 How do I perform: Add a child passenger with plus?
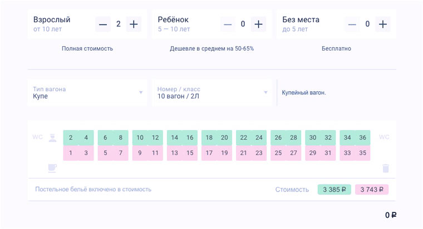[258, 24]
